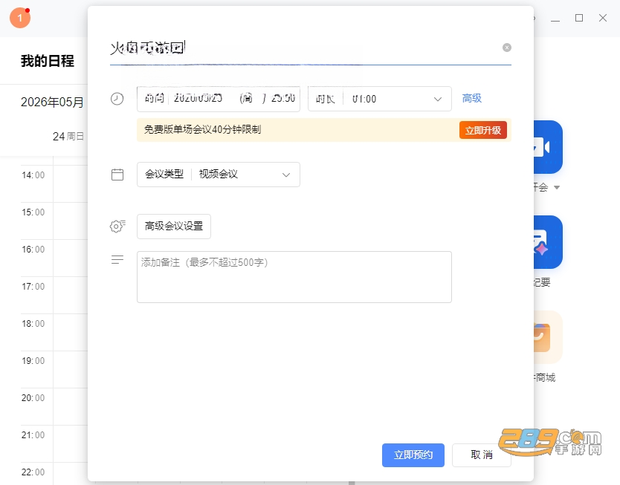Image resolution: width=620 pixels, height=485 pixels.
Task: Clear the meeting title with the x icon
Action: pos(506,48)
